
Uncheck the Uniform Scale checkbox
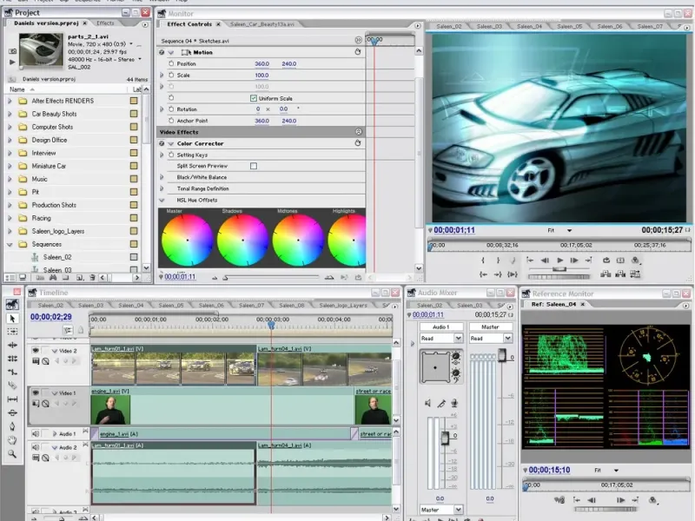(x=253, y=98)
